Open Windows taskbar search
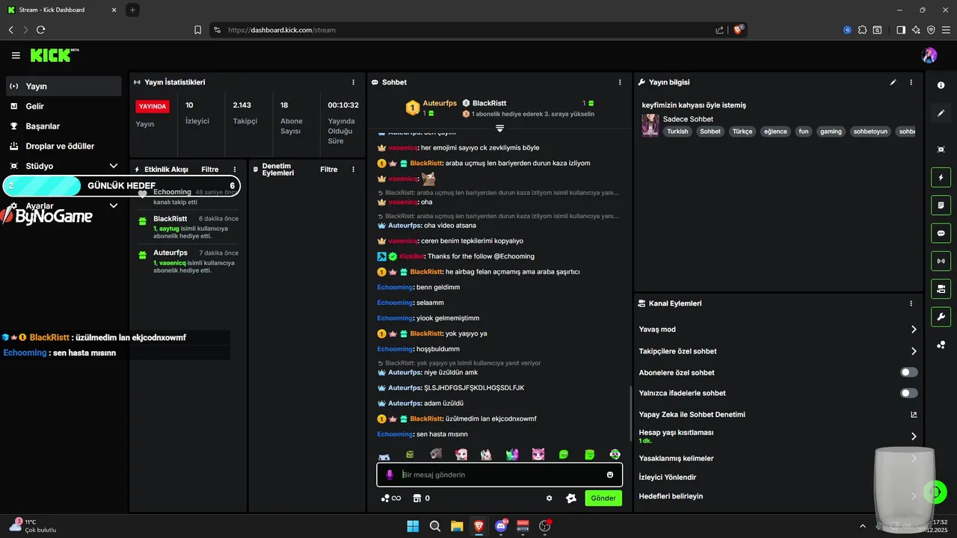Image resolution: width=957 pixels, height=538 pixels. pos(434,526)
